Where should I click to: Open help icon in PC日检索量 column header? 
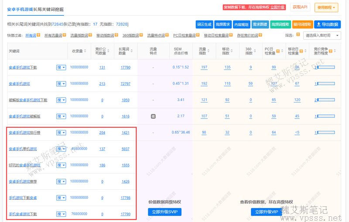click(278, 51)
